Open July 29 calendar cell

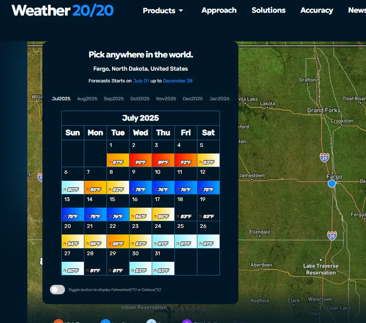pyautogui.click(x=118, y=262)
